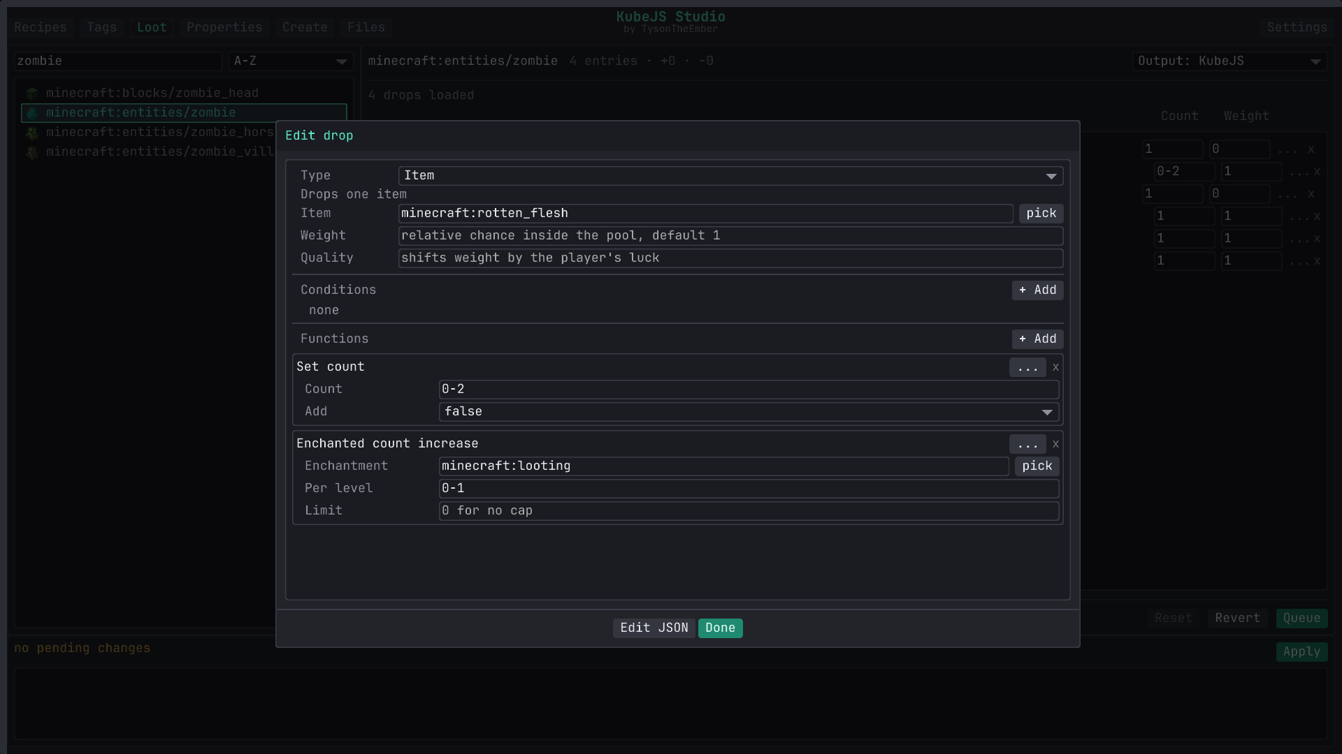Click the pick button next to Enchantment
This screenshot has width=1342, height=754.
click(1037, 466)
